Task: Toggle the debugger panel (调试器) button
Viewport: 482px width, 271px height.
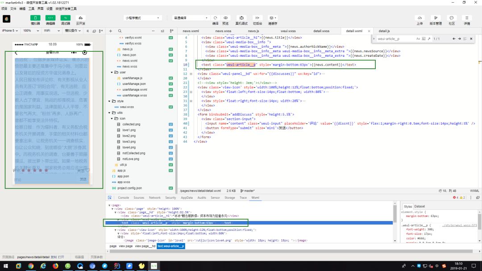Action: pos(66,18)
